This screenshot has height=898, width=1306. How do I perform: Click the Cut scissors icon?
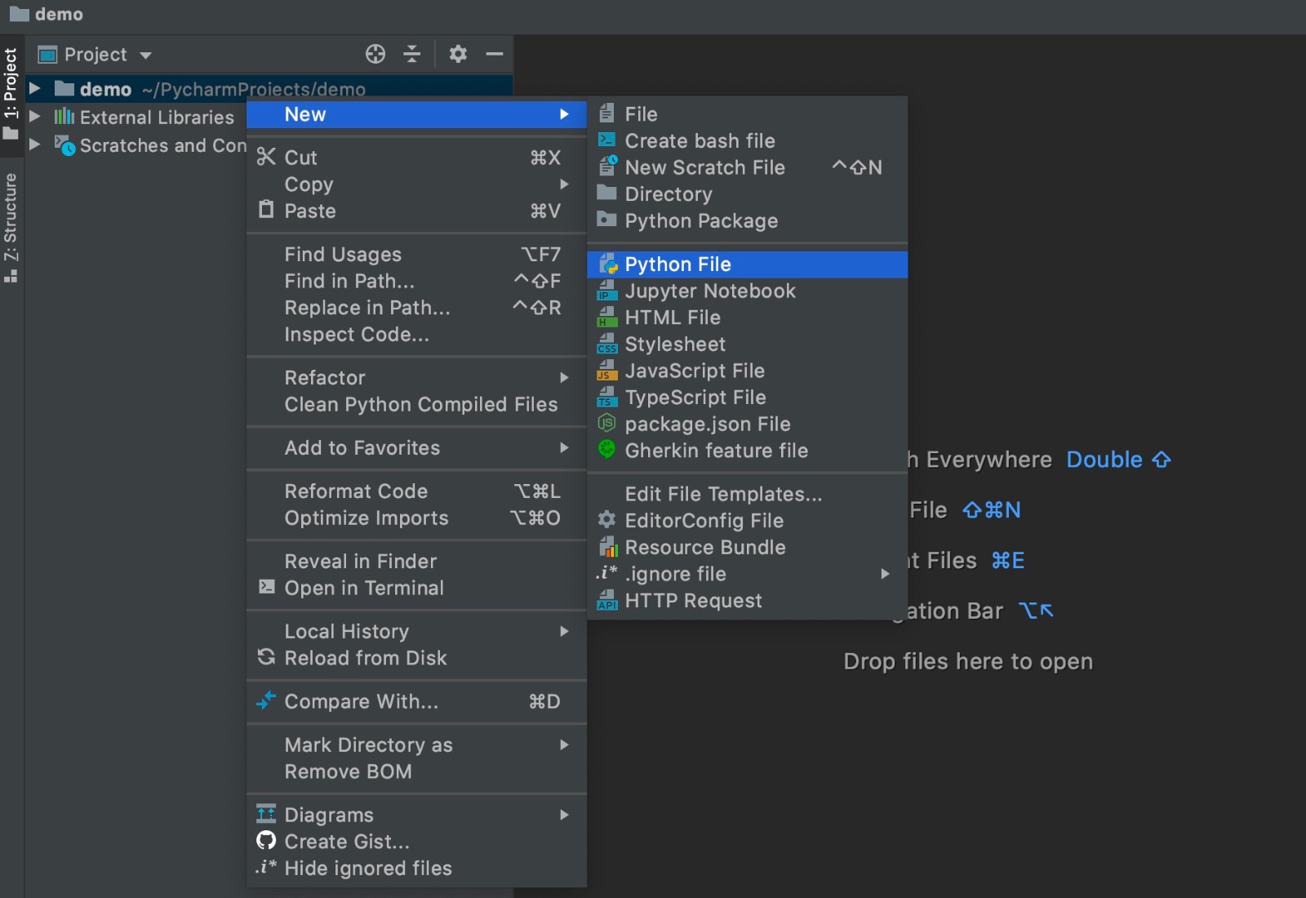pyautogui.click(x=266, y=157)
